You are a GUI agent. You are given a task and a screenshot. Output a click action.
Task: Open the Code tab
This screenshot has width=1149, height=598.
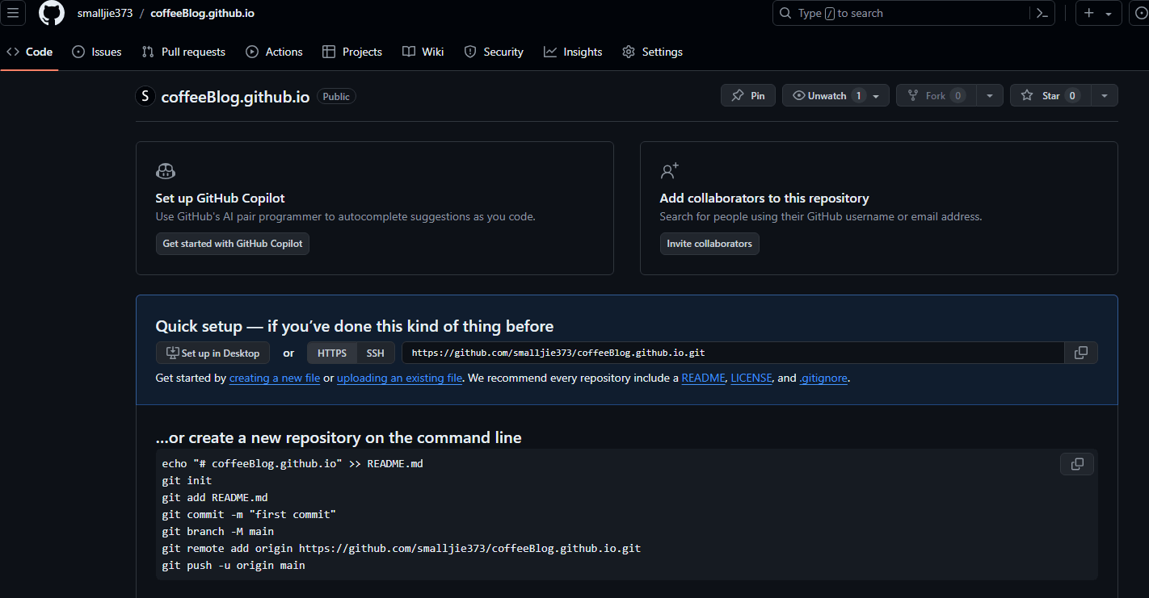point(30,52)
